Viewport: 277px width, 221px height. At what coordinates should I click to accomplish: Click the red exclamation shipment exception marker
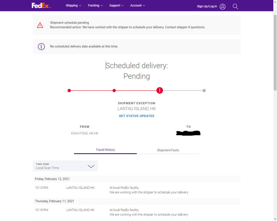pos(159,90)
